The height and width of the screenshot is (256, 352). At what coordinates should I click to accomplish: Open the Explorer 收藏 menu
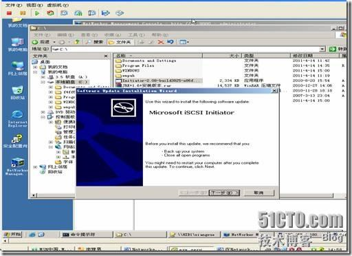coord(113,35)
